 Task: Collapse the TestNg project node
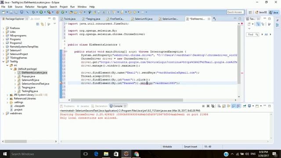pos(4,61)
